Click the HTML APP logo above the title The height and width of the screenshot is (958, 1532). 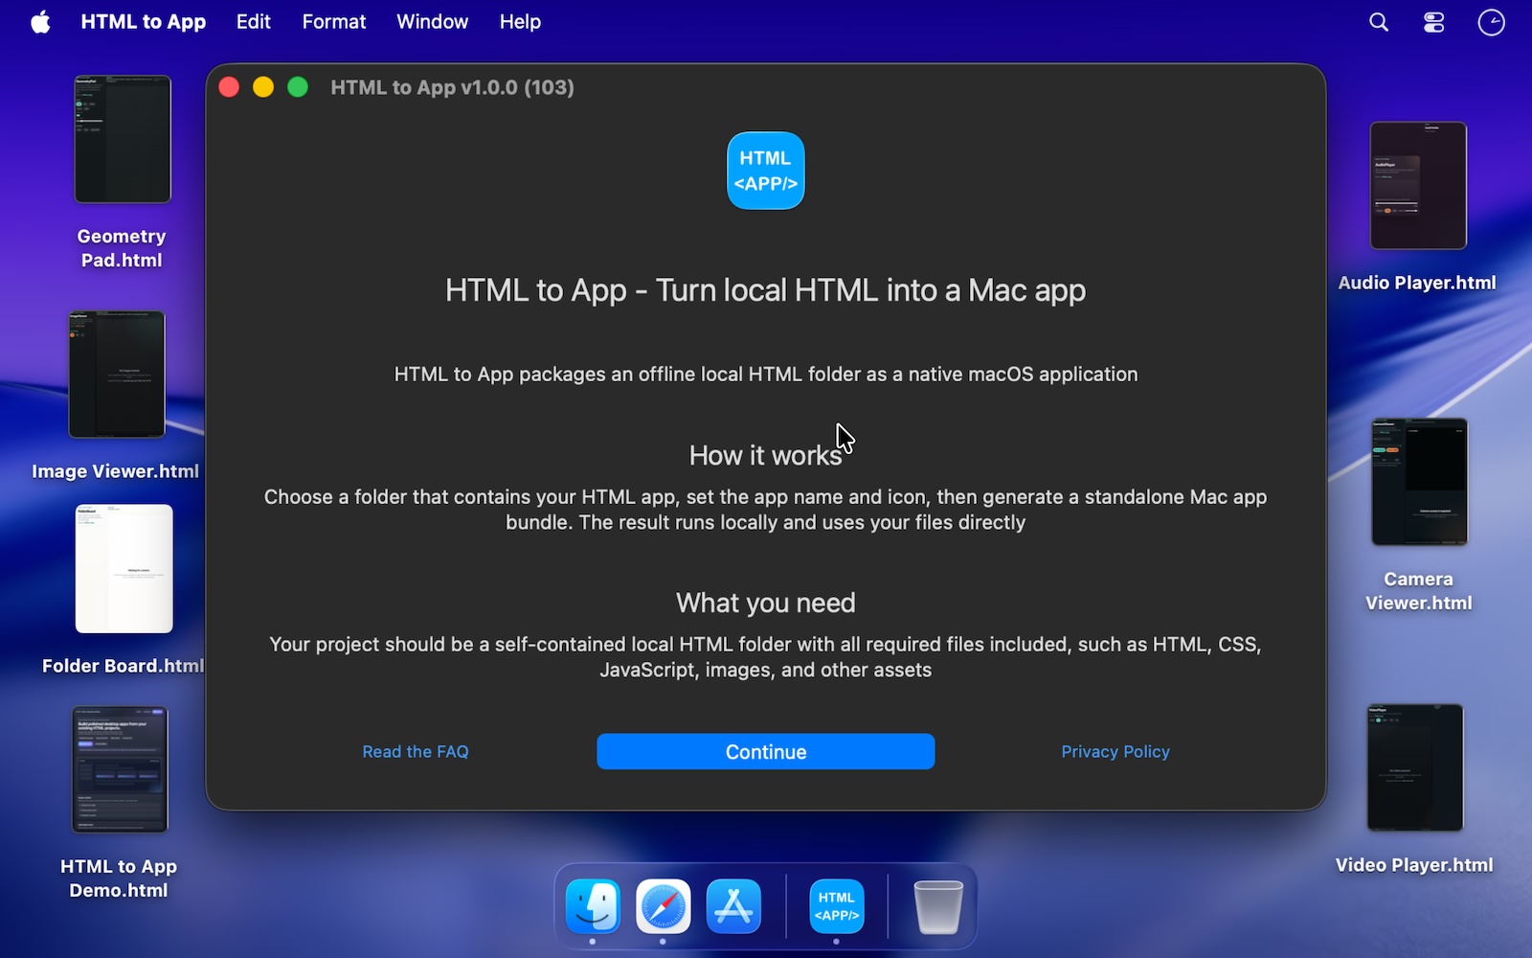click(765, 170)
